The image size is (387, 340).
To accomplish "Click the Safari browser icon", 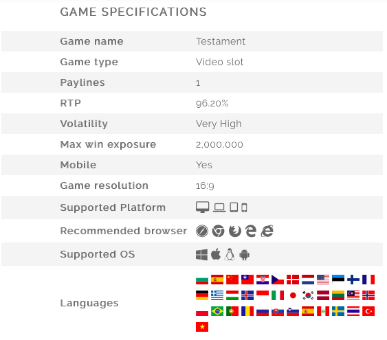I will pyautogui.click(x=202, y=231).
